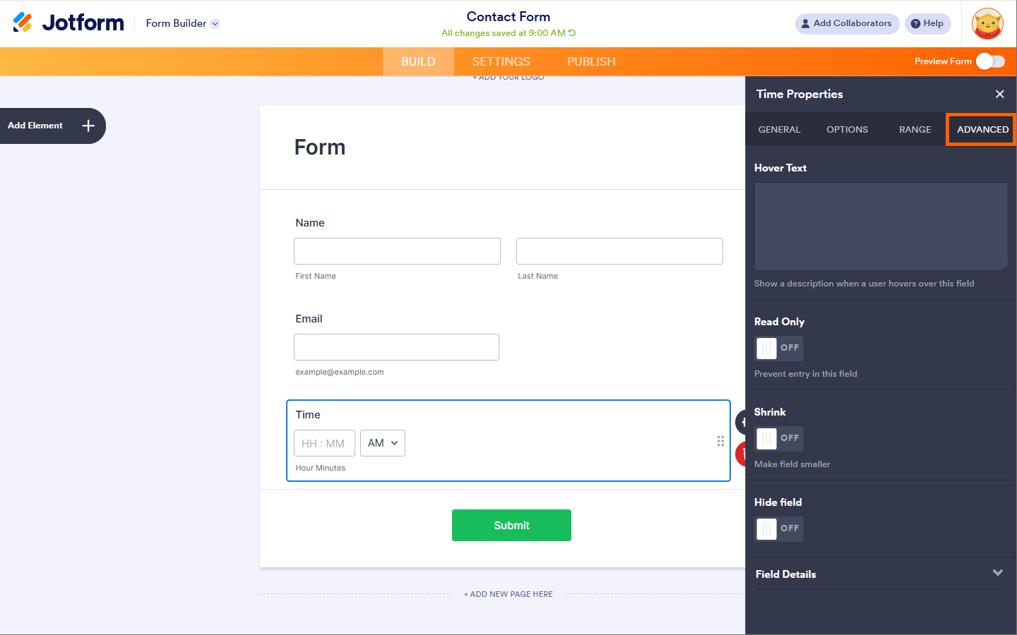
Task: Click the Contact Form title
Action: [509, 16]
